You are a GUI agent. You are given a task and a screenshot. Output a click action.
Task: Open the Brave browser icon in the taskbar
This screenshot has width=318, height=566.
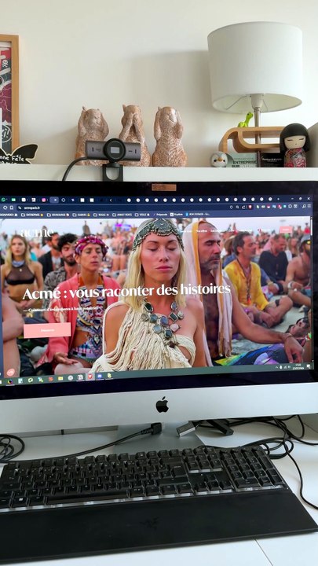pyautogui.click(x=90, y=377)
